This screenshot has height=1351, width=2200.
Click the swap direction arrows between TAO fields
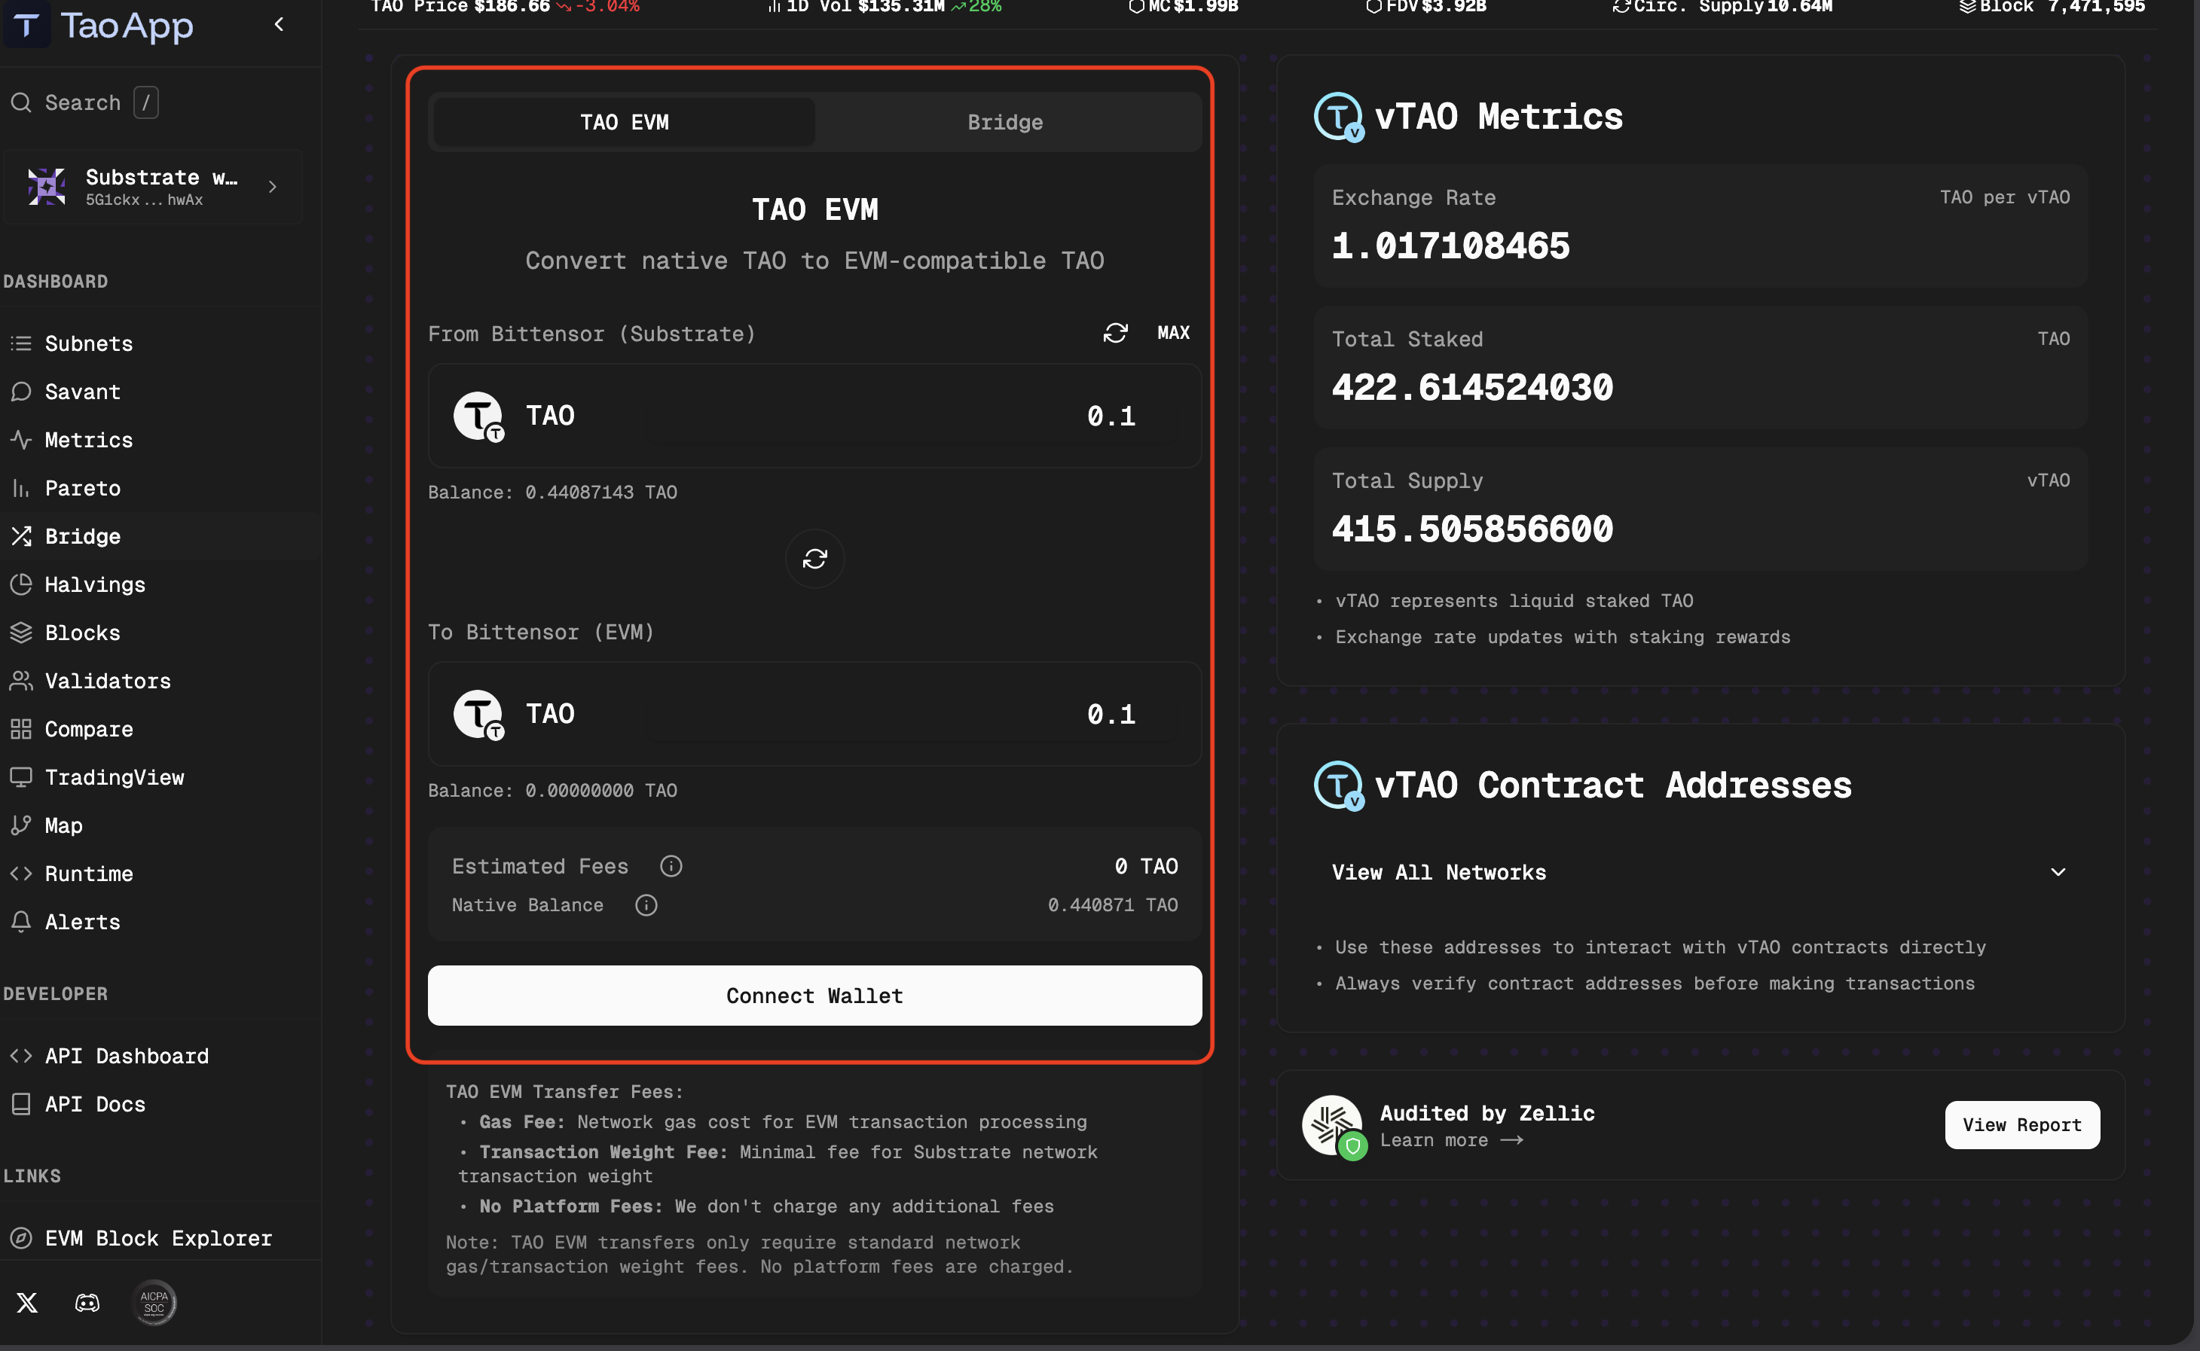pyautogui.click(x=814, y=559)
